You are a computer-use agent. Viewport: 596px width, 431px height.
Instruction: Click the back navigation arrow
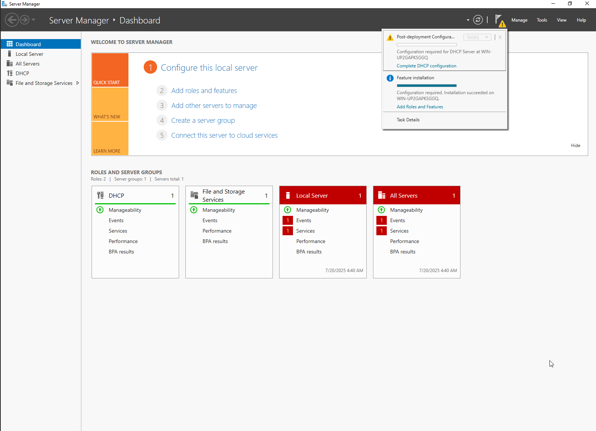[x=12, y=20]
